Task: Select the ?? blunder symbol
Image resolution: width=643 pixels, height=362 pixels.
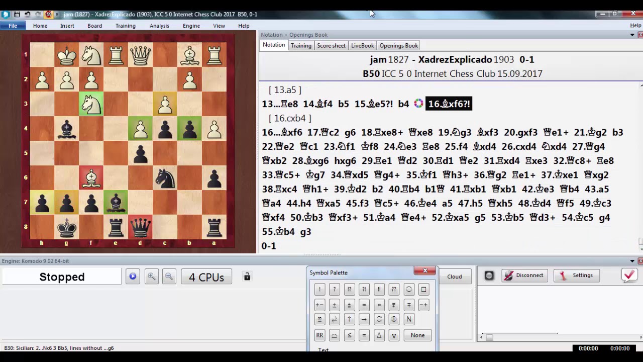Action: [x=394, y=290]
